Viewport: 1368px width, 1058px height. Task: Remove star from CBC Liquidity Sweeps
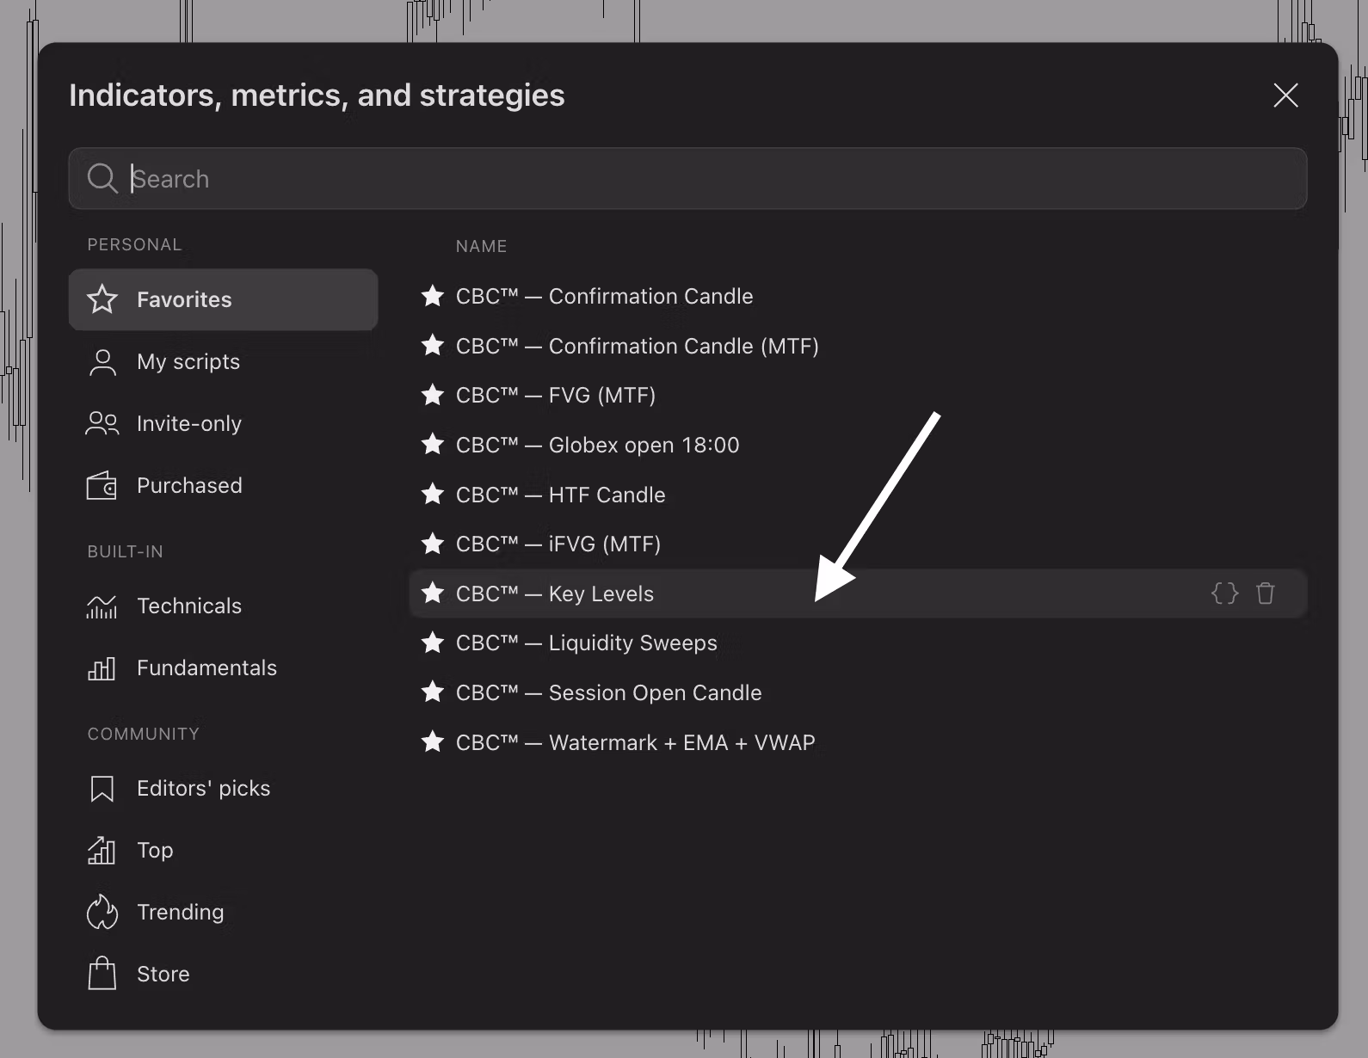pos(432,643)
